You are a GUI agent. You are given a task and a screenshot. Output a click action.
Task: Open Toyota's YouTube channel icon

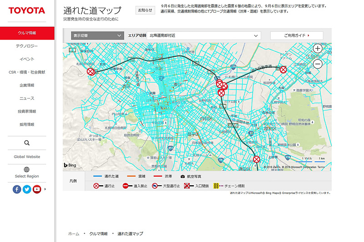pos(37,189)
